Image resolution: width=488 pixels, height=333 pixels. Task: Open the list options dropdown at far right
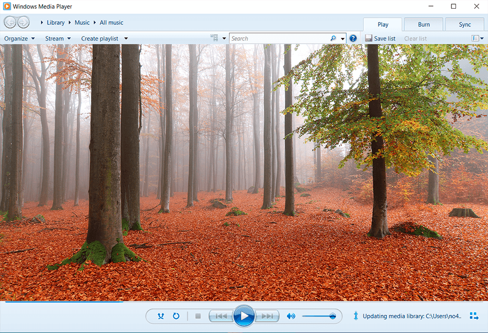[477, 38]
